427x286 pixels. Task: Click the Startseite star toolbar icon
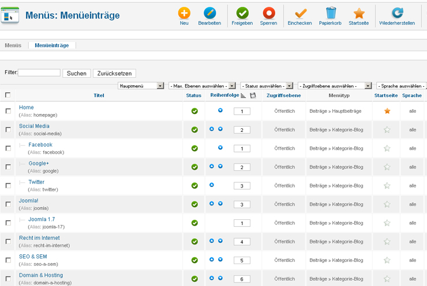pyautogui.click(x=359, y=14)
